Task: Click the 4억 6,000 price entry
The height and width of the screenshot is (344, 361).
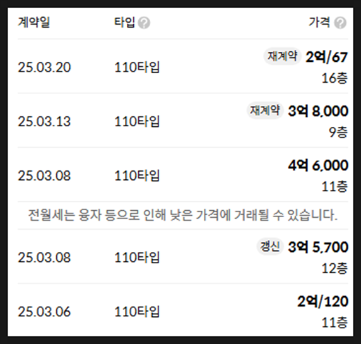Action: tap(318, 165)
